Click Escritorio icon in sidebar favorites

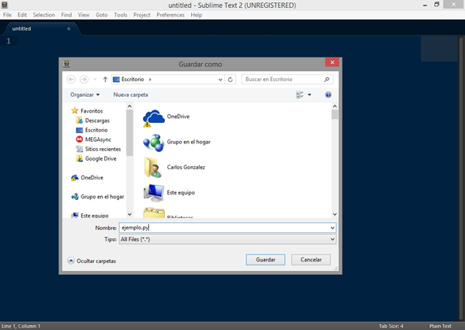click(79, 130)
